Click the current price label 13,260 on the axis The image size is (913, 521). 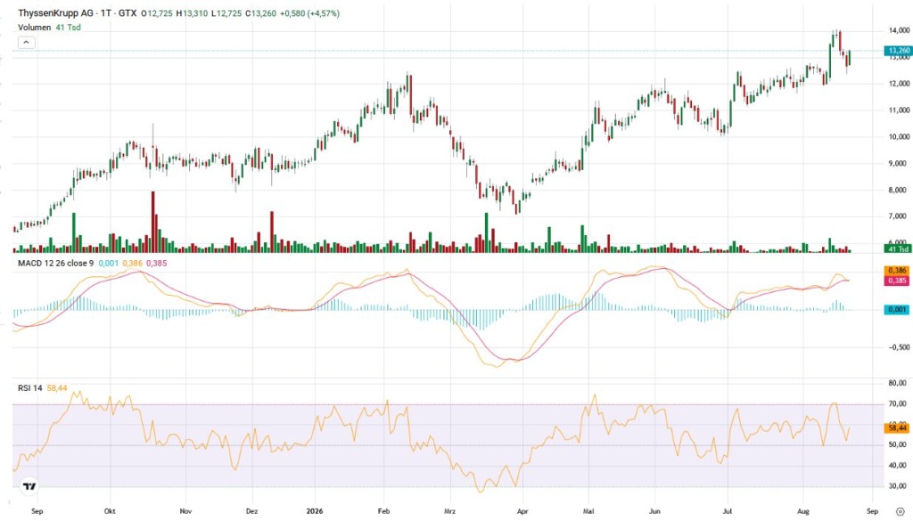click(899, 51)
